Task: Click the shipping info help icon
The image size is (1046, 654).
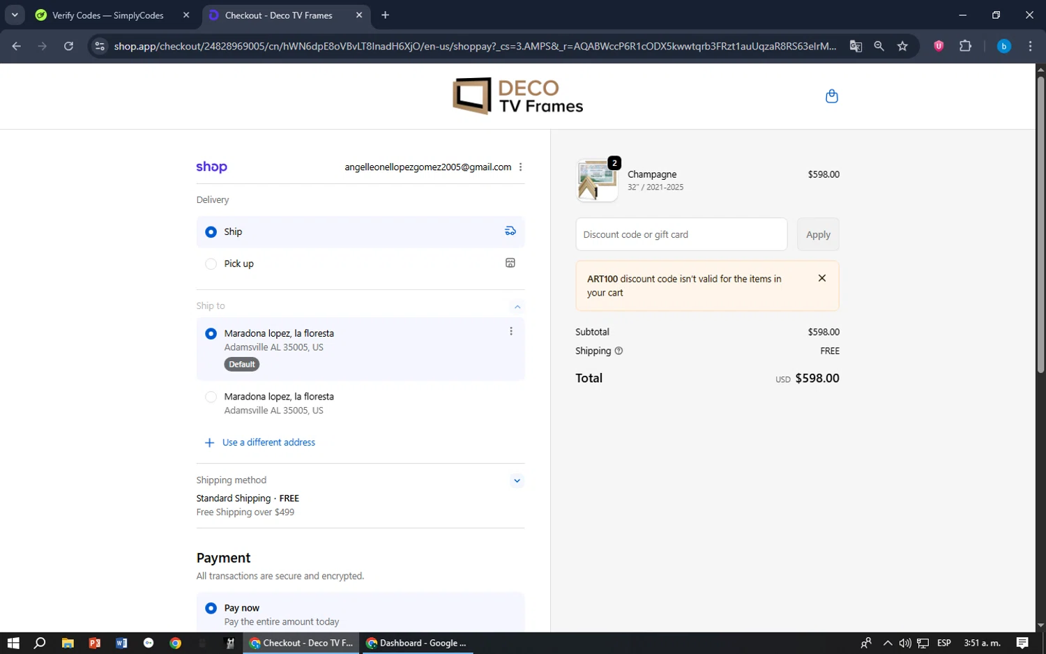Action: tap(619, 351)
